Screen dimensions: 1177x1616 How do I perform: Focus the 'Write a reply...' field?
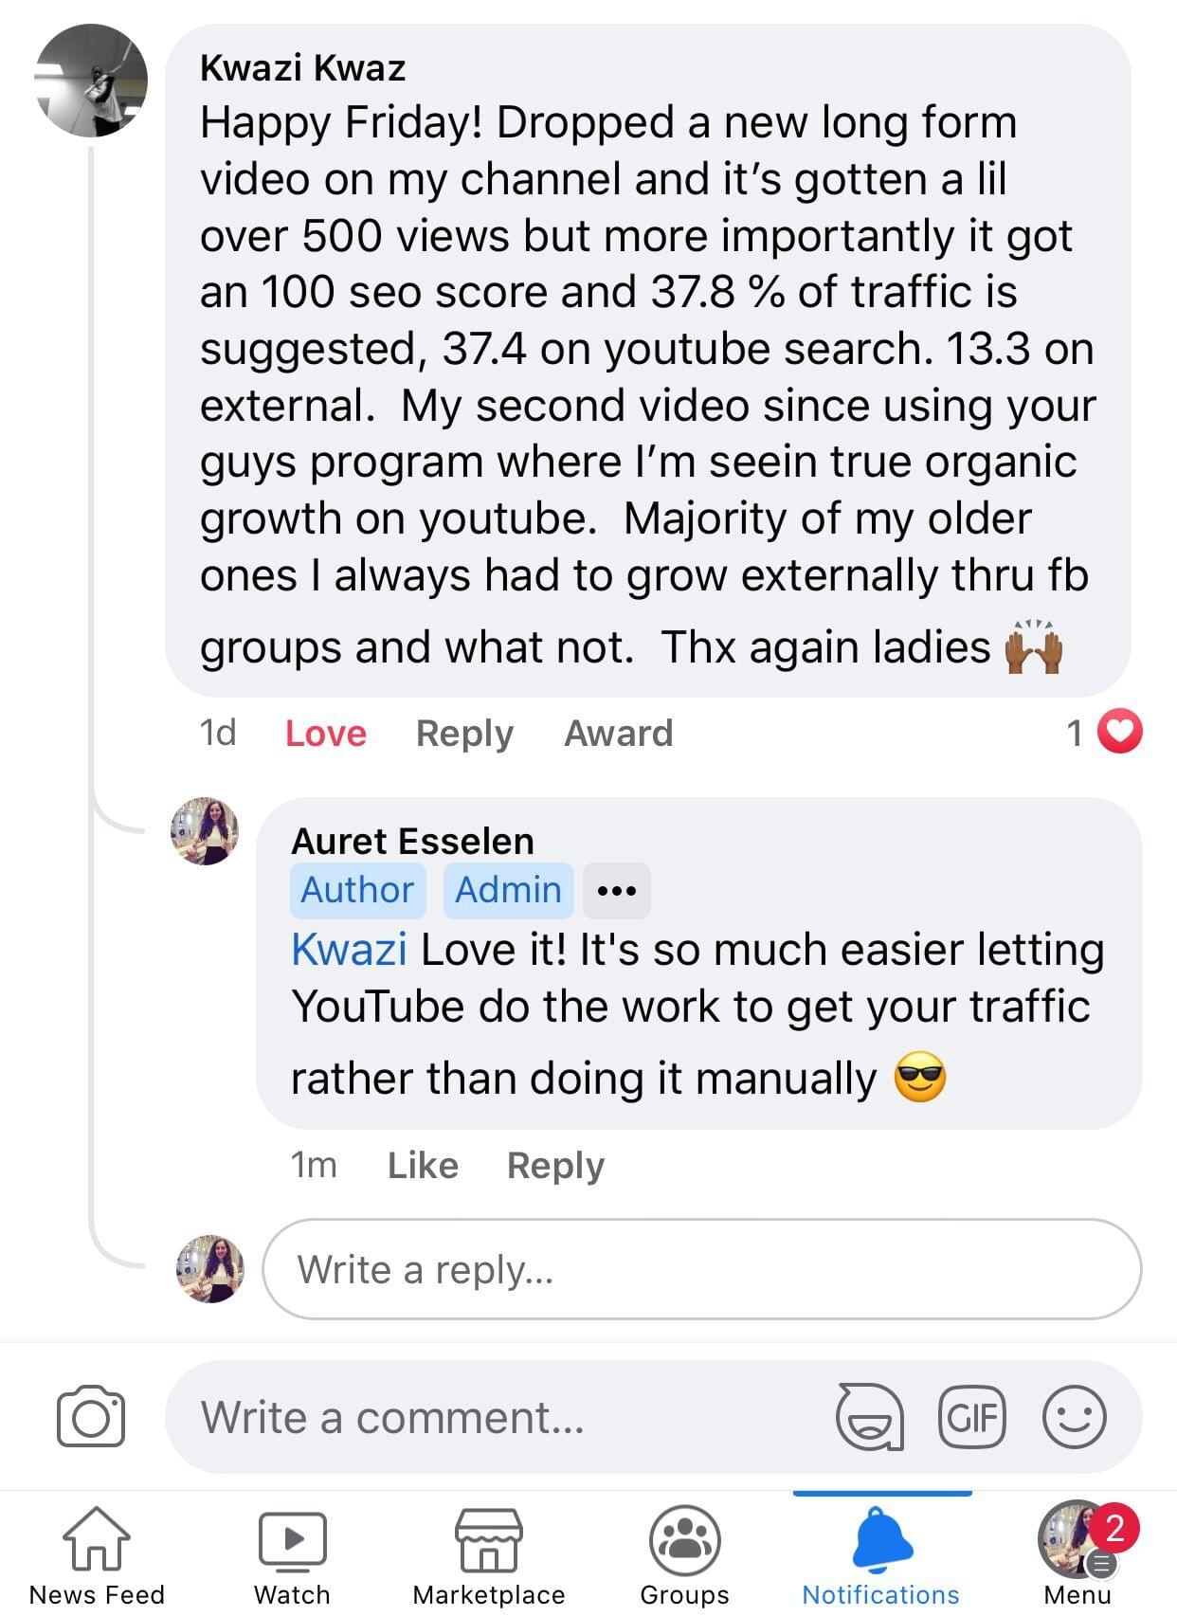click(701, 1269)
